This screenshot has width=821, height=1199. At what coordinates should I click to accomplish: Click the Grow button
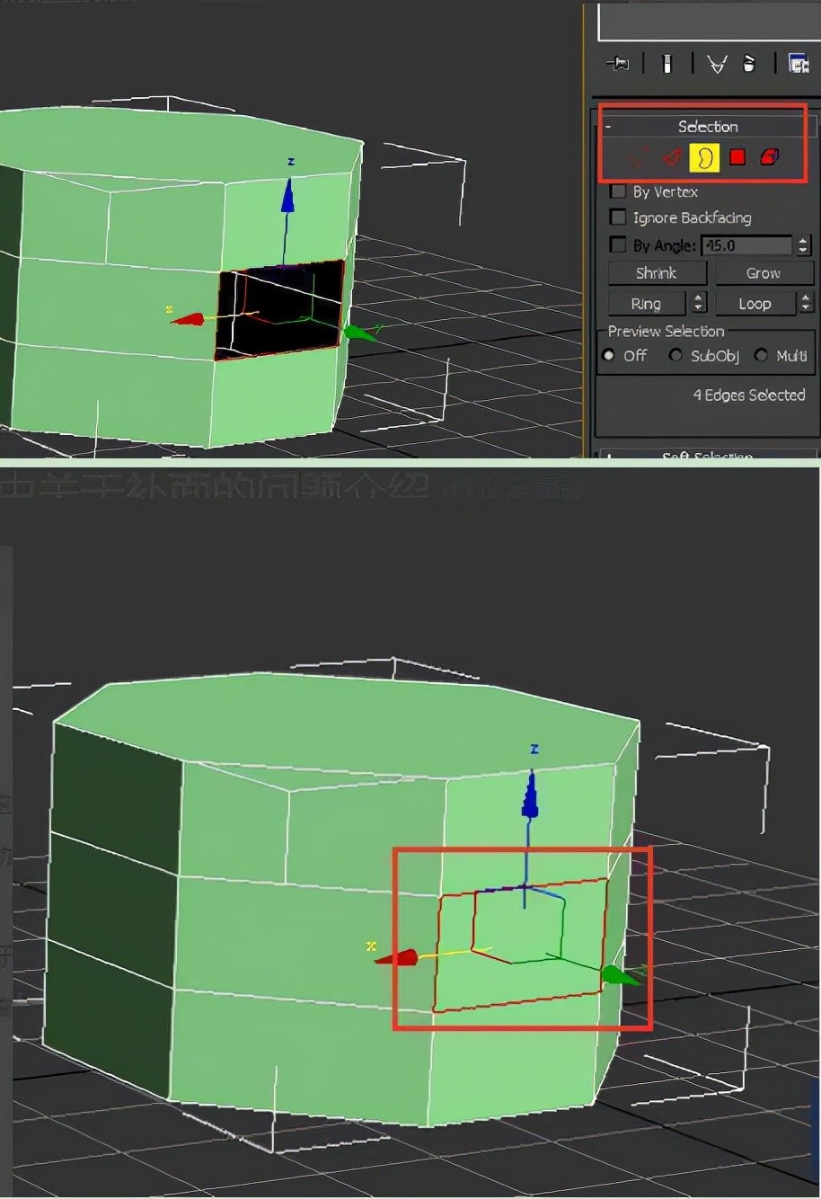pos(763,273)
